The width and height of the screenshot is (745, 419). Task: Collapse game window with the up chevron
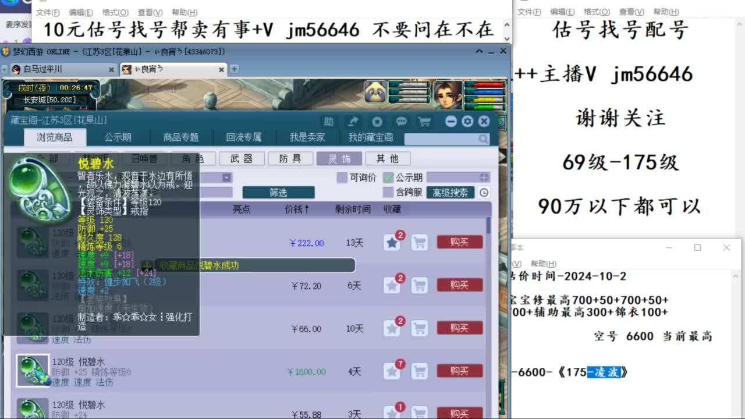[479, 51]
